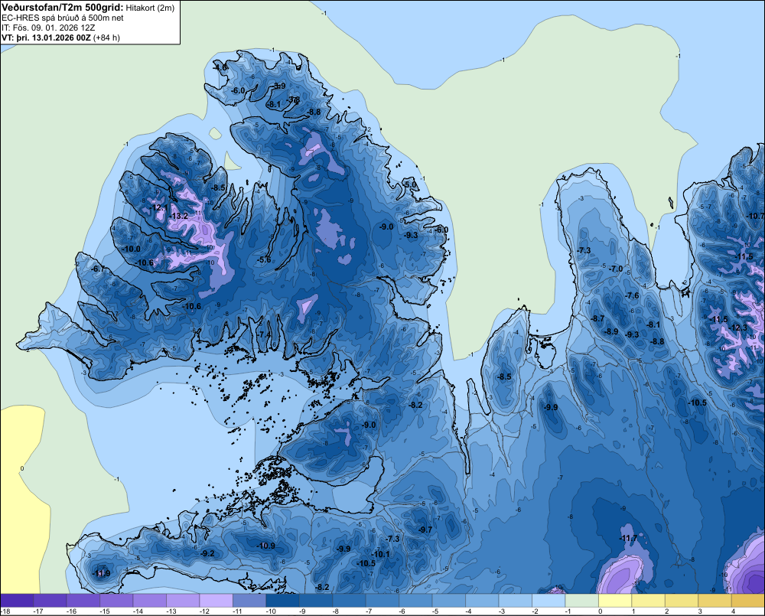This screenshot has height=616, width=765.
Task: Click the -10.7 temperature label
Action: point(756,216)
